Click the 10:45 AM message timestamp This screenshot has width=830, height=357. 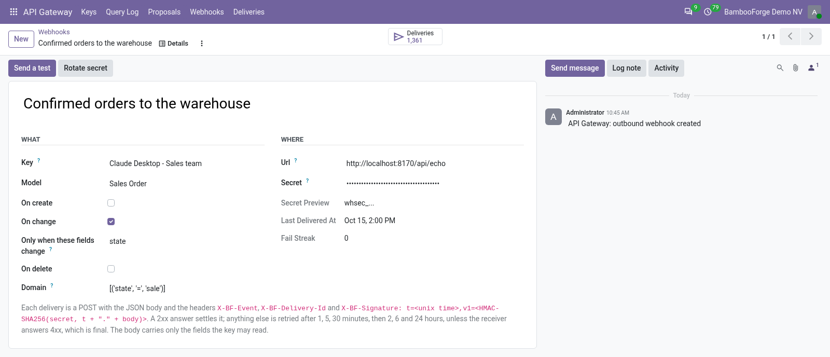618,113
